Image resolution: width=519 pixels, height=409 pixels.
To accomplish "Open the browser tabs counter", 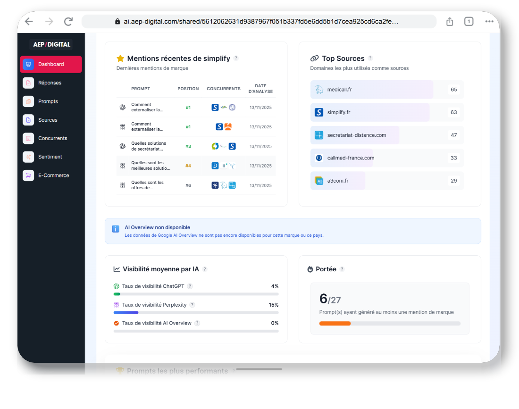I will [x=469, y=21].
